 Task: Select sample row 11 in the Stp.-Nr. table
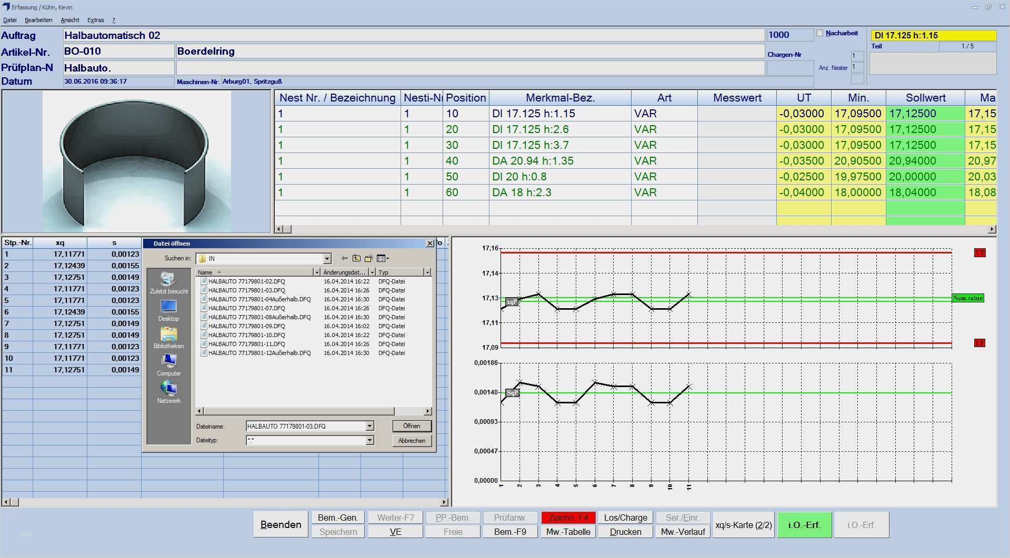pyautogui.click(x=71, y=370)
